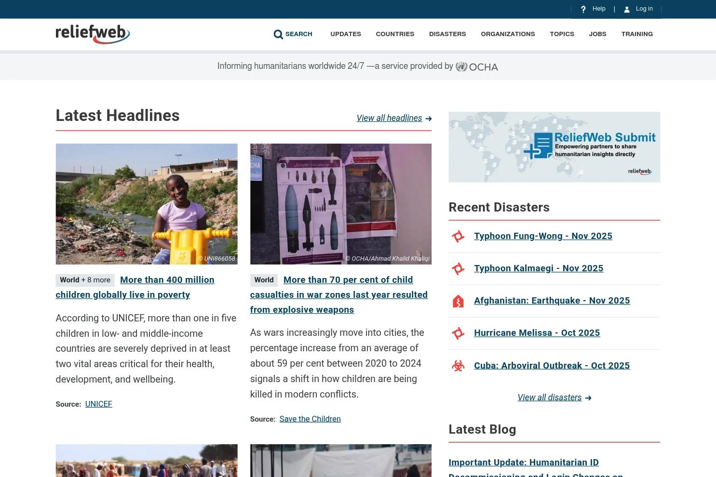Screen dimensions: 716x477
Task: Click the Typhoon Kalmaegi cyclone icon
Action: point(458,269)
